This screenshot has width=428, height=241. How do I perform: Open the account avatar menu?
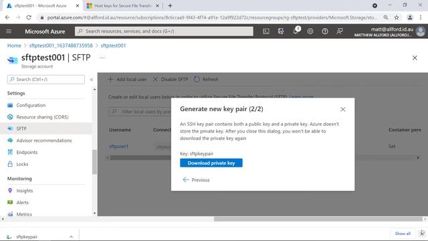pyautogui.click(x=421, y=31)
